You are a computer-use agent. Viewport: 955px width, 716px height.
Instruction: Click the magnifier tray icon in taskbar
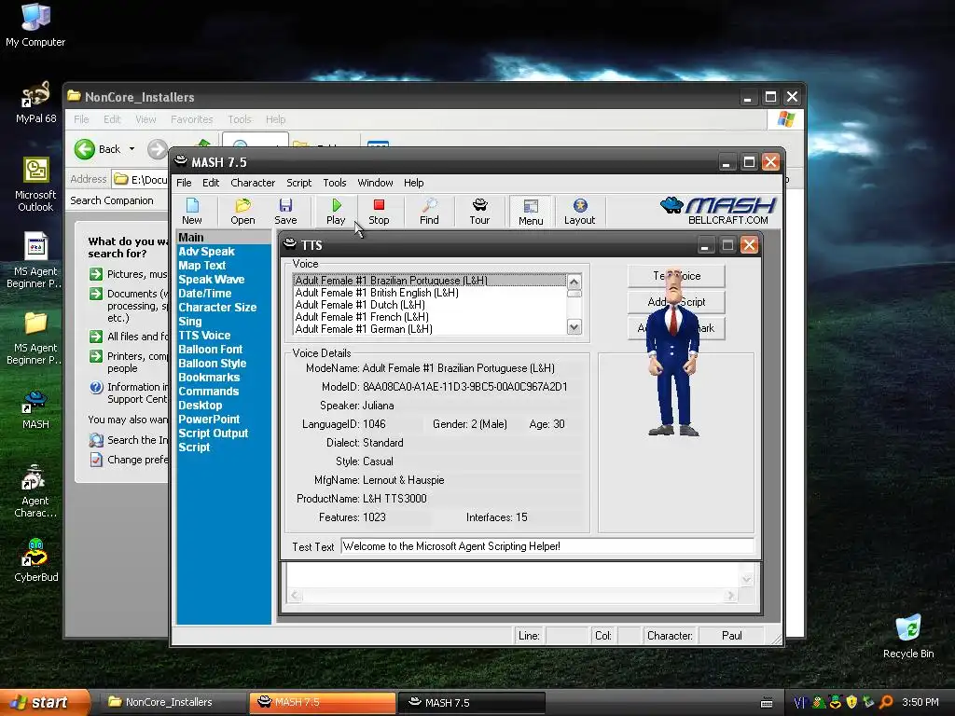tap(886, 702)
